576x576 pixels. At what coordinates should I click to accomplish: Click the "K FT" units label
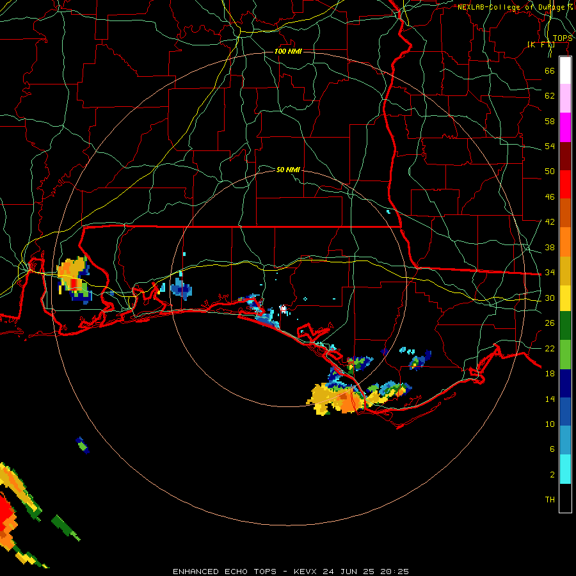tap(541, 45)
